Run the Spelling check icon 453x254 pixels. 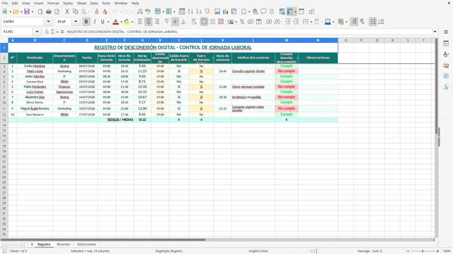tap(148, 12)
